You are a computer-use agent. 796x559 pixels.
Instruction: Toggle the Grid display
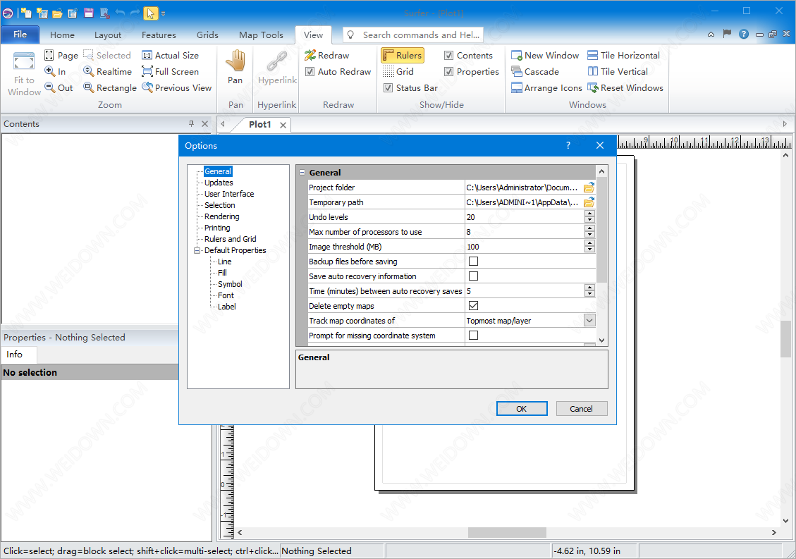(x=398, y=72)
